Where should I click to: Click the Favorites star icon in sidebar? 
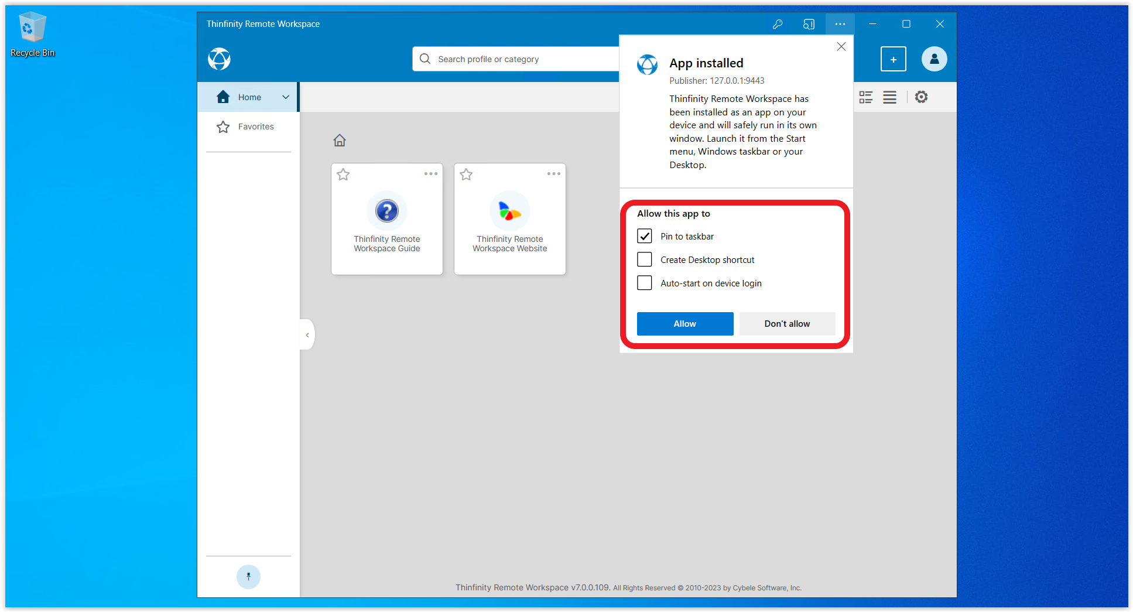coord(223,127)
